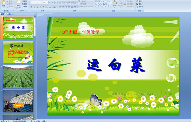
Task: Click the spell check icon in status bar
Action: pyautogui.click(x=31, y=121)
